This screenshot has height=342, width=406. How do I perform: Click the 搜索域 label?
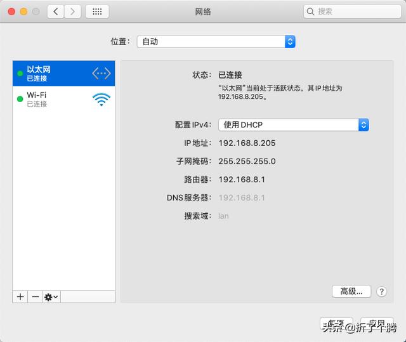click(x=197, y=216)
